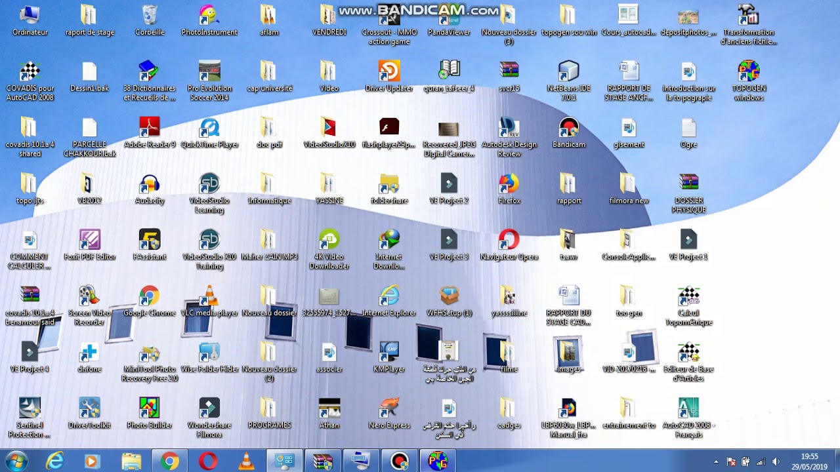
Task: Open COVADIS pour AutoCAD 2008
Action: [30, 81]
